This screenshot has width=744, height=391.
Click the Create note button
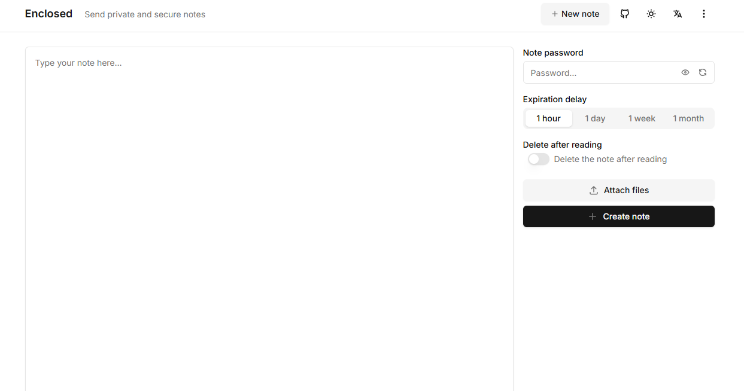[618, 216]
